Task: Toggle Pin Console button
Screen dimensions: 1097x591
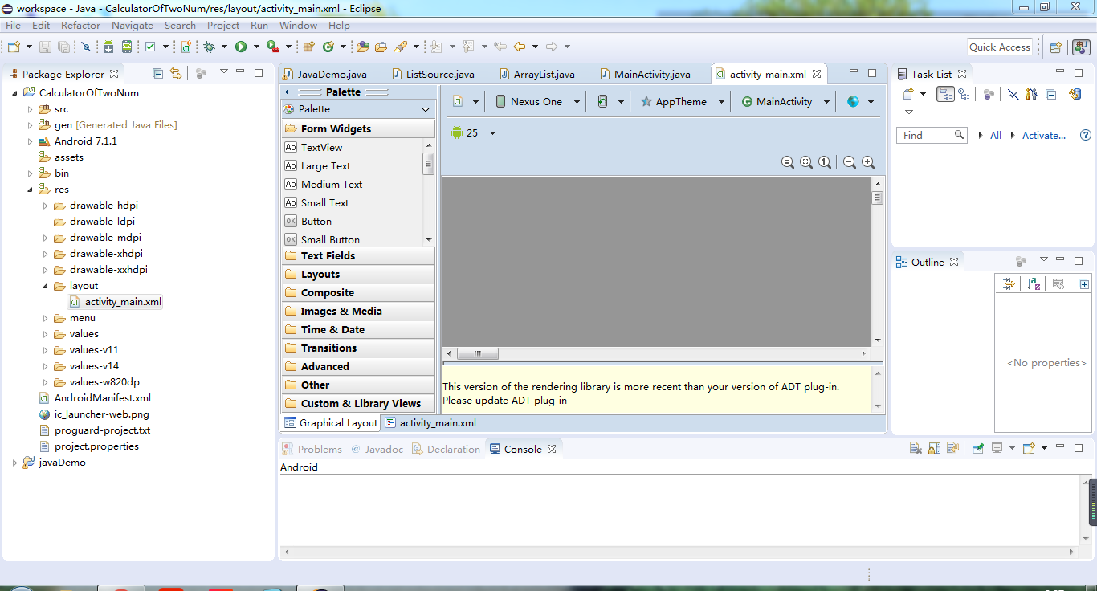Action: [x=978, y=449]
